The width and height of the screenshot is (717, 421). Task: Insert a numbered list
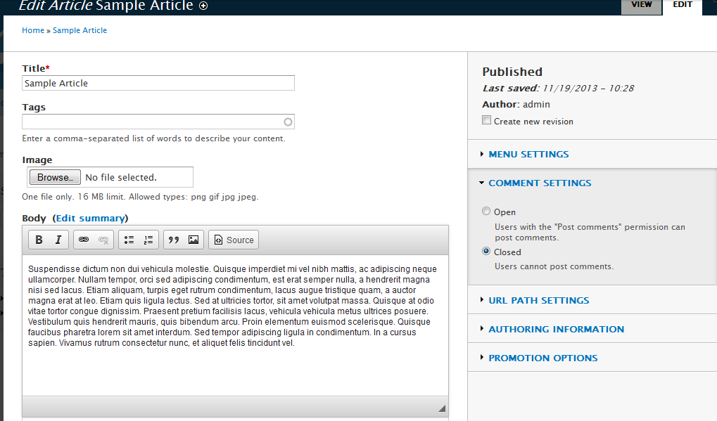[148, 240]
